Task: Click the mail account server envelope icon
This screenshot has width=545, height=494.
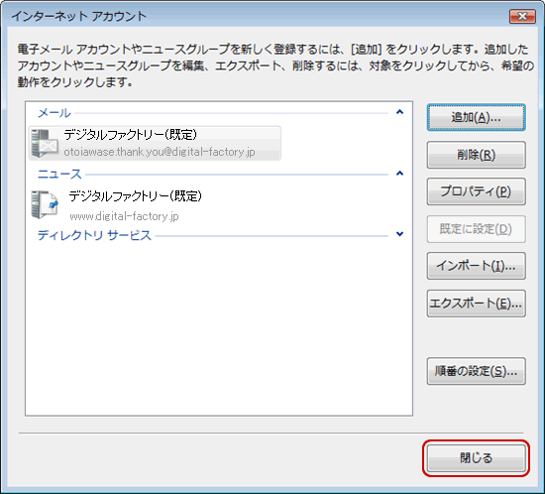Action: click(45, 143)
